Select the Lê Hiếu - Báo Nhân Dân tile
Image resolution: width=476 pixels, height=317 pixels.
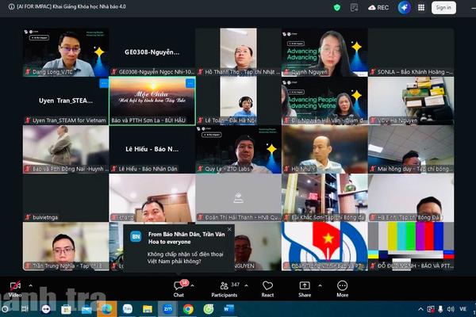click(152, 149)
